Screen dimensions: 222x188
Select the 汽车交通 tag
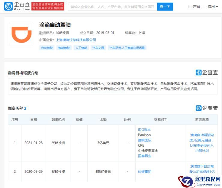click(98, 48)
